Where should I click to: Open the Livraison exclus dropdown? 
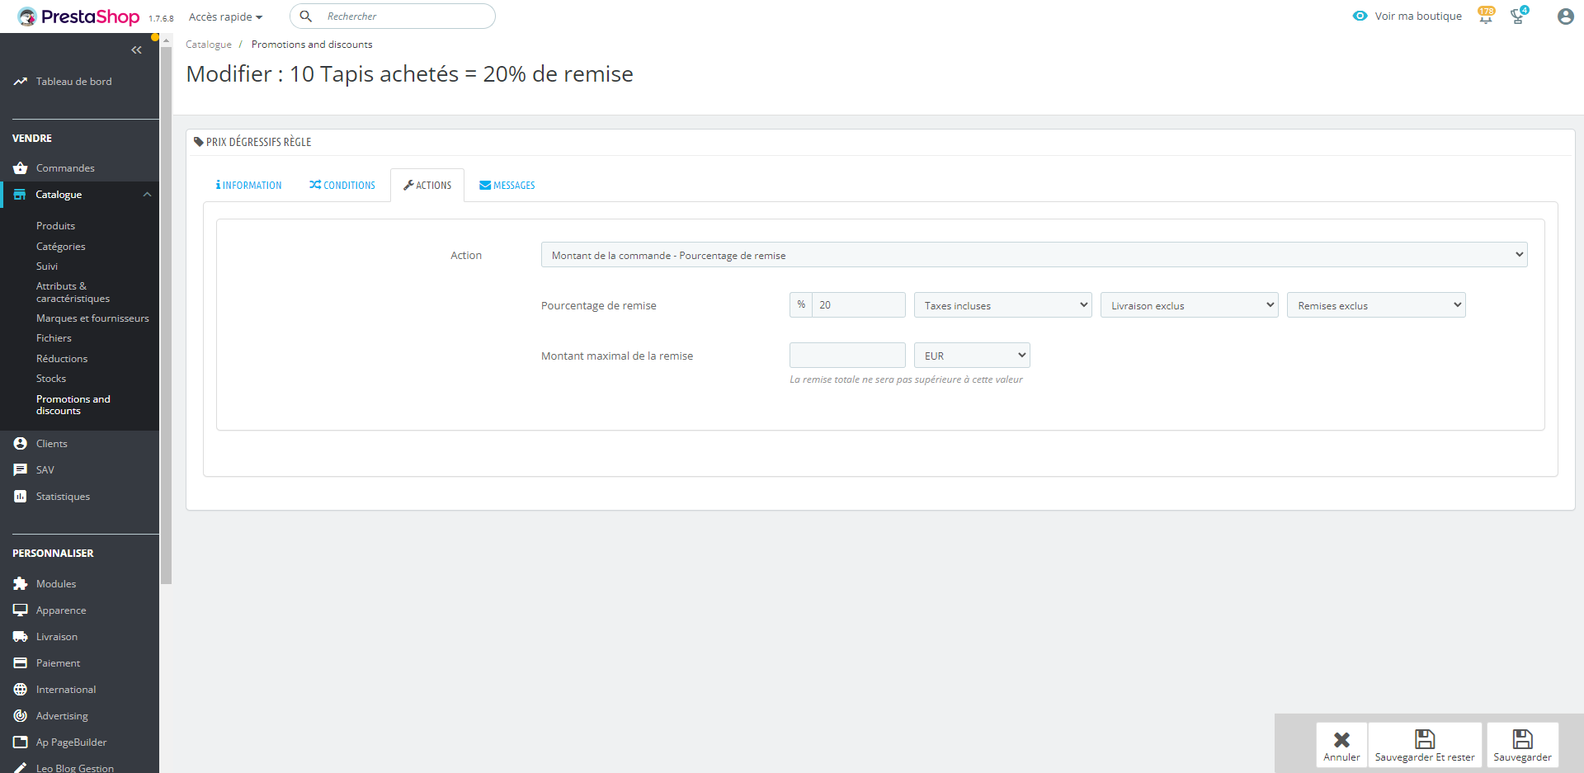(1189, 305)
